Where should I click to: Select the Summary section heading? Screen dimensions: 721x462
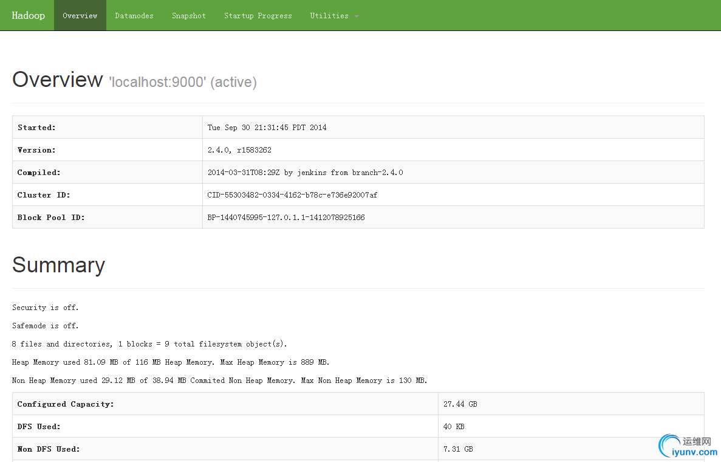coord(59,265)
